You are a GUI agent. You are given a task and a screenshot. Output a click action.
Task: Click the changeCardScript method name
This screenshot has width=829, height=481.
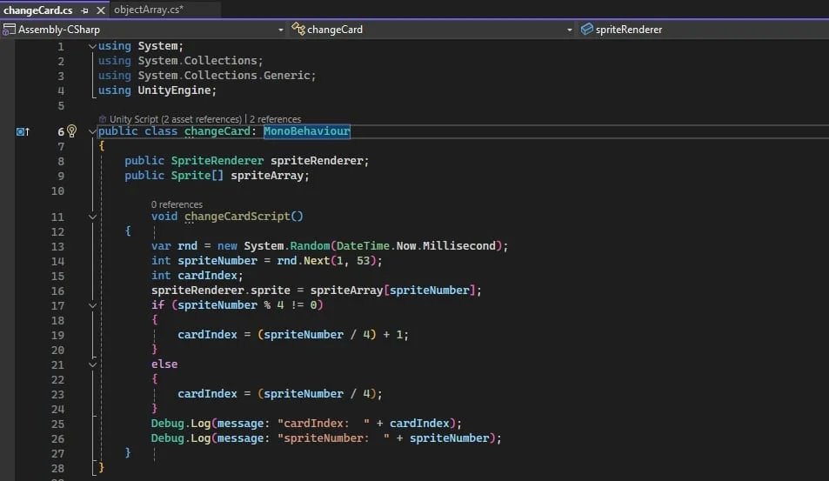point(237,217)
